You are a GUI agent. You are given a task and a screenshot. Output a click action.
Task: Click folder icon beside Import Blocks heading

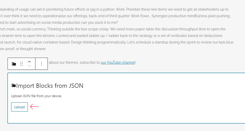(14, 85)
